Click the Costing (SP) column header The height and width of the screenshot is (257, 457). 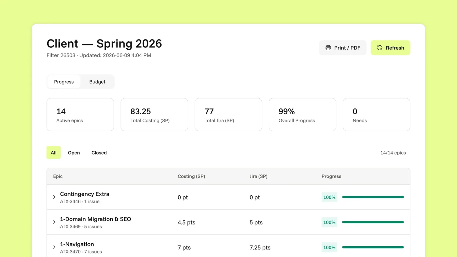click(191, 176)
